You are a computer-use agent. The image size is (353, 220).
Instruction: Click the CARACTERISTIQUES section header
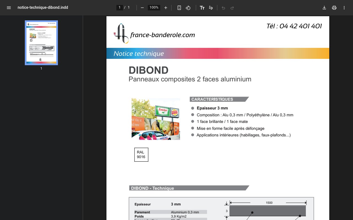click(x=219, y=99)
